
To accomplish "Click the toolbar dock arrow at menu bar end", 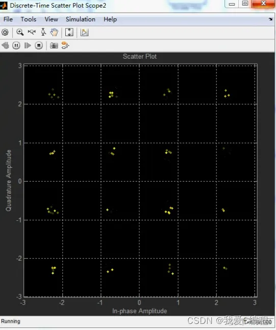I will click(x=270, y=19).
